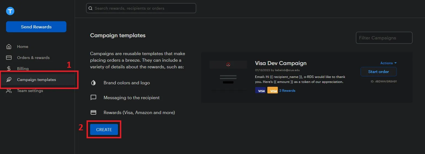Click the Home house icon
The image size is (425, 154).
(x=9, y=47)
